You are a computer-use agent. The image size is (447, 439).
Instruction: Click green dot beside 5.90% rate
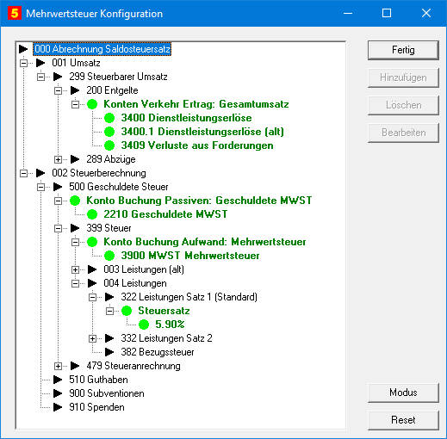144,325
